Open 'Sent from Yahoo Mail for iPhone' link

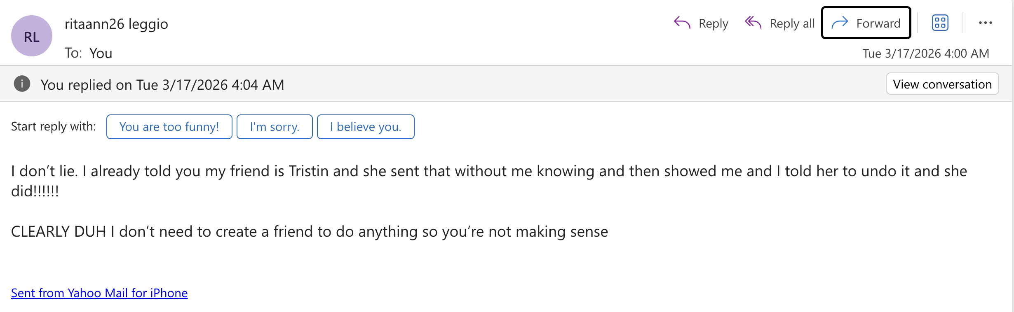pyautogui.click(x=99, y=293)
